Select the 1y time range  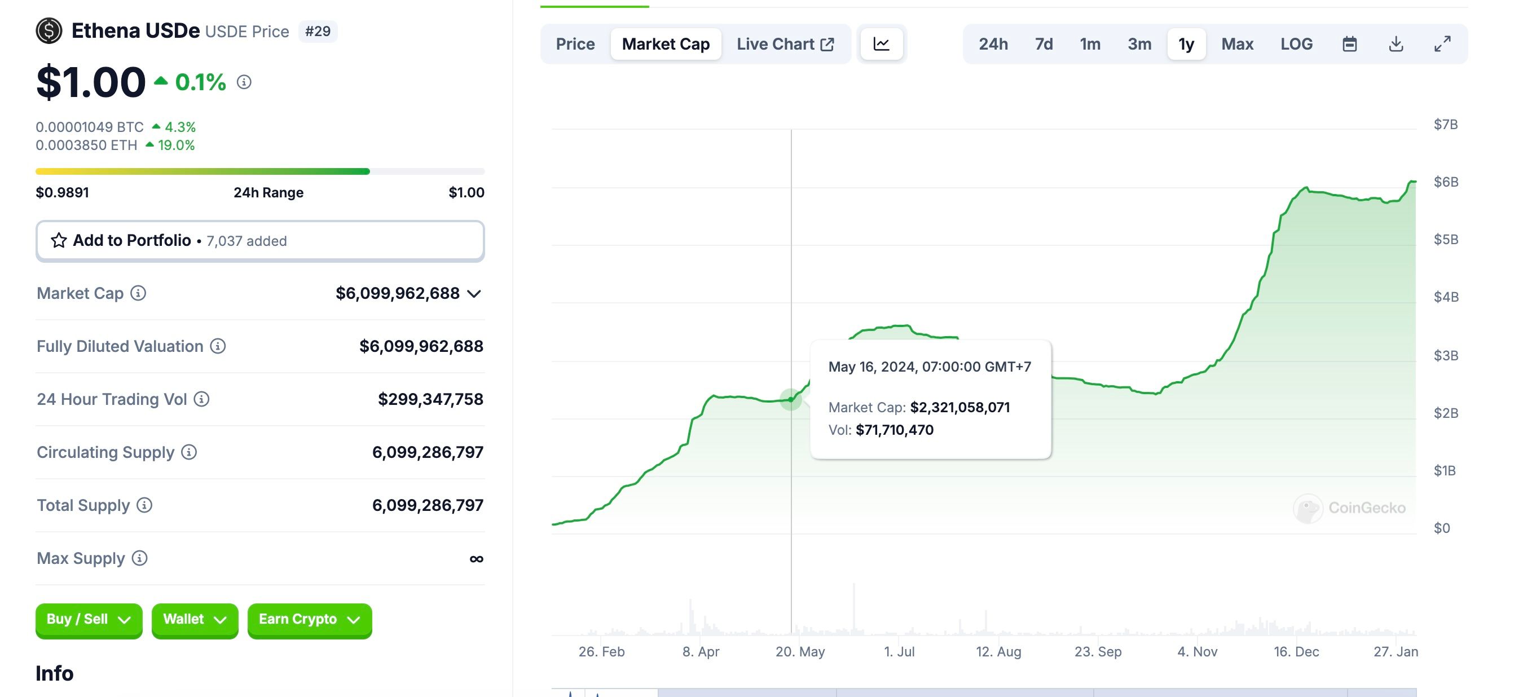pos(1186,44)
